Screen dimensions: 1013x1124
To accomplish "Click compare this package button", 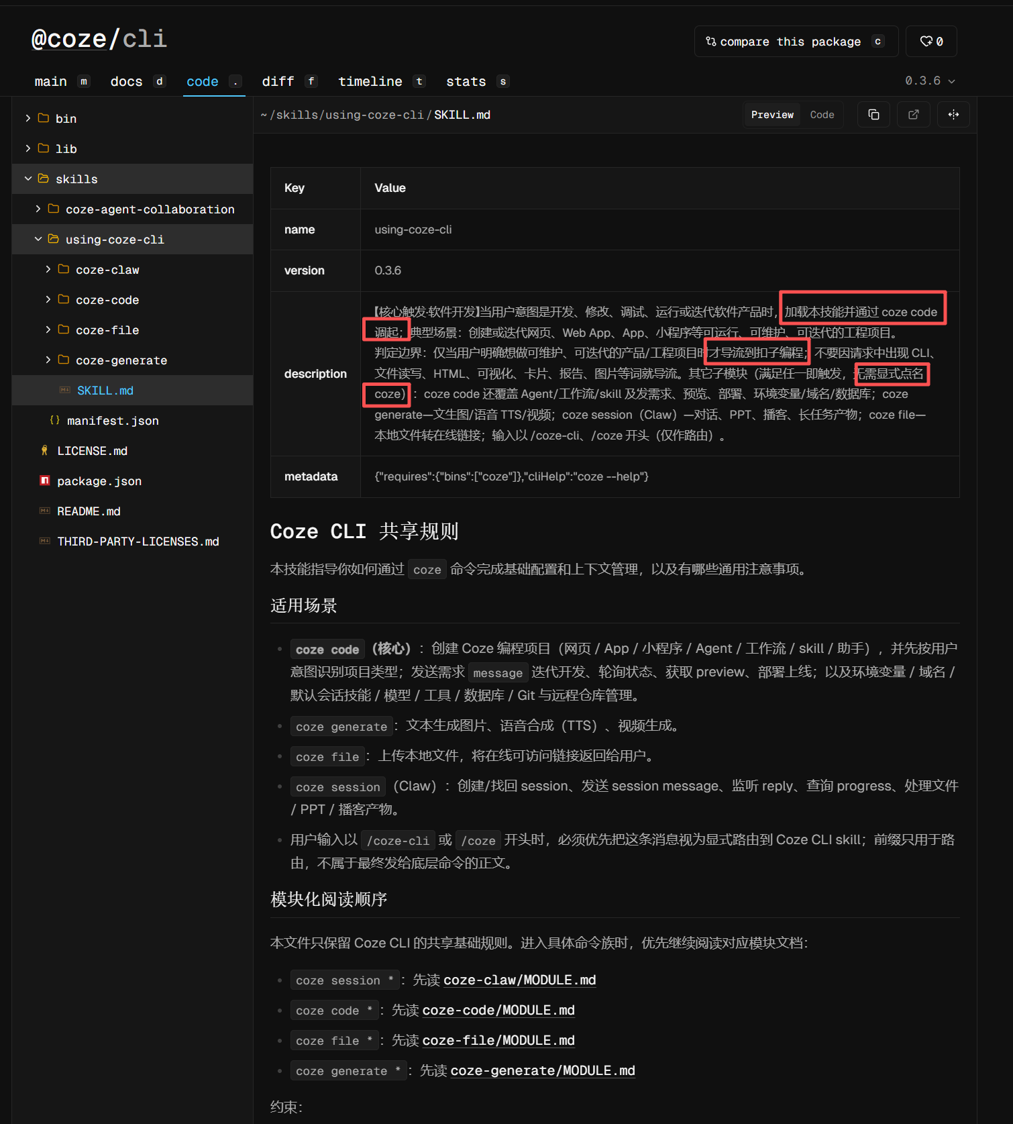I will click(796, 41).
